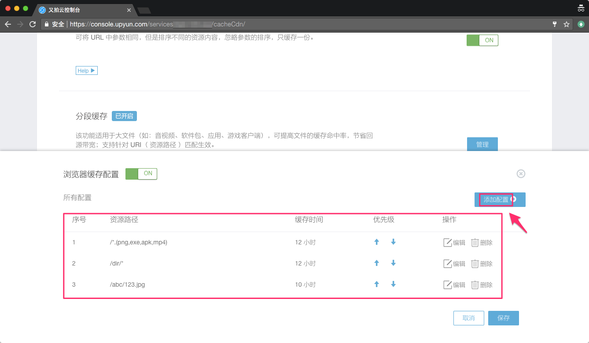Click the 缓存时间 column header
Image resolution: width=589 pixels, height=343 pixels.
(309, 219)
